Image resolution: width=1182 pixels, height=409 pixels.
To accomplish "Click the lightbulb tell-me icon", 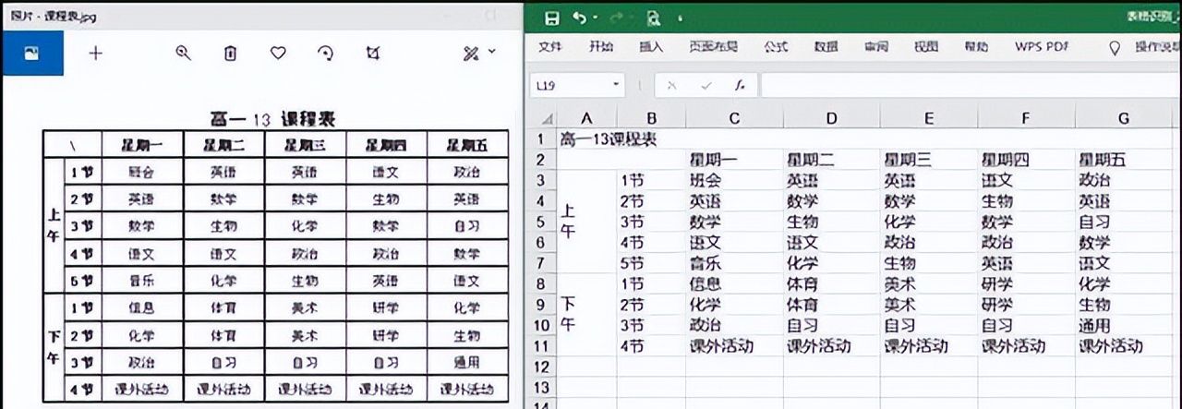I will (1114, 47).
